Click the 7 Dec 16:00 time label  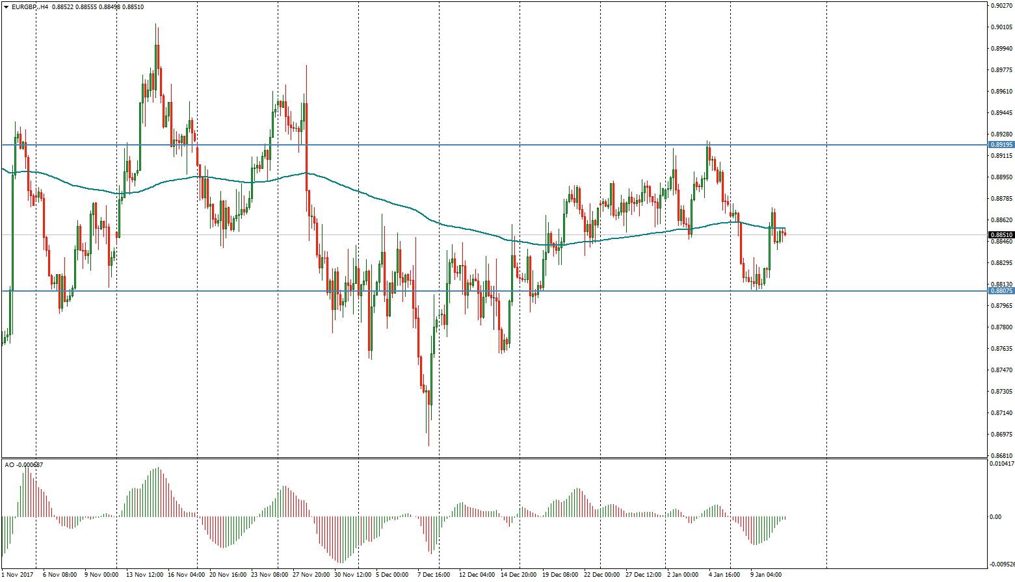[434, 575]
